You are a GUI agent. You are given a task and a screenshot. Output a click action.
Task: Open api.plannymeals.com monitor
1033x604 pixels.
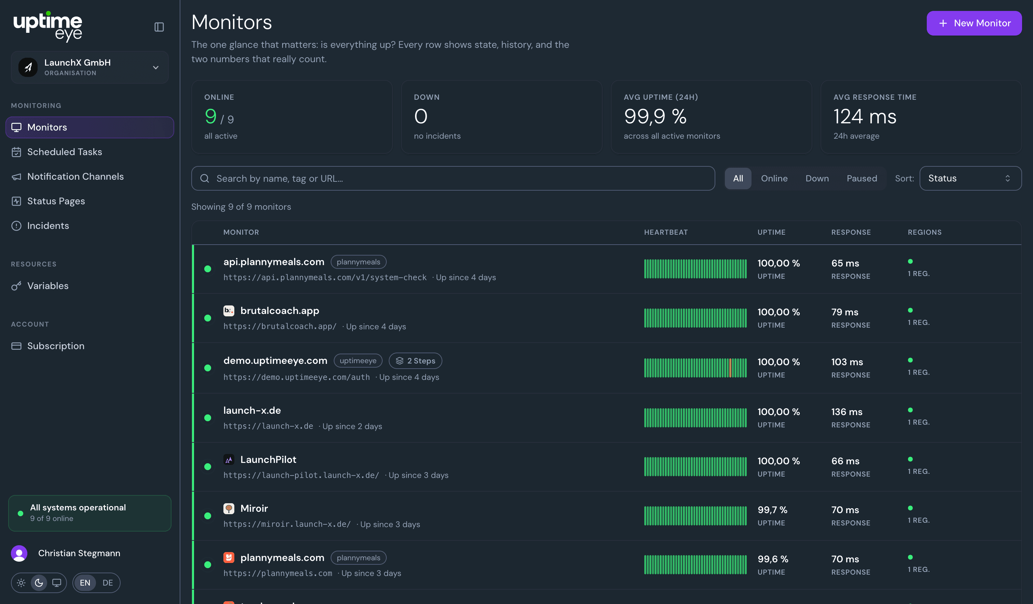(274, 262)
